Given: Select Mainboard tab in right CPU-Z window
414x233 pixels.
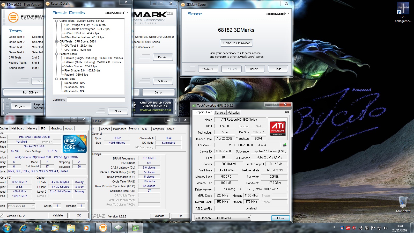Looking at the screenshot, I should pyautogui.click(x=120, y=129).
